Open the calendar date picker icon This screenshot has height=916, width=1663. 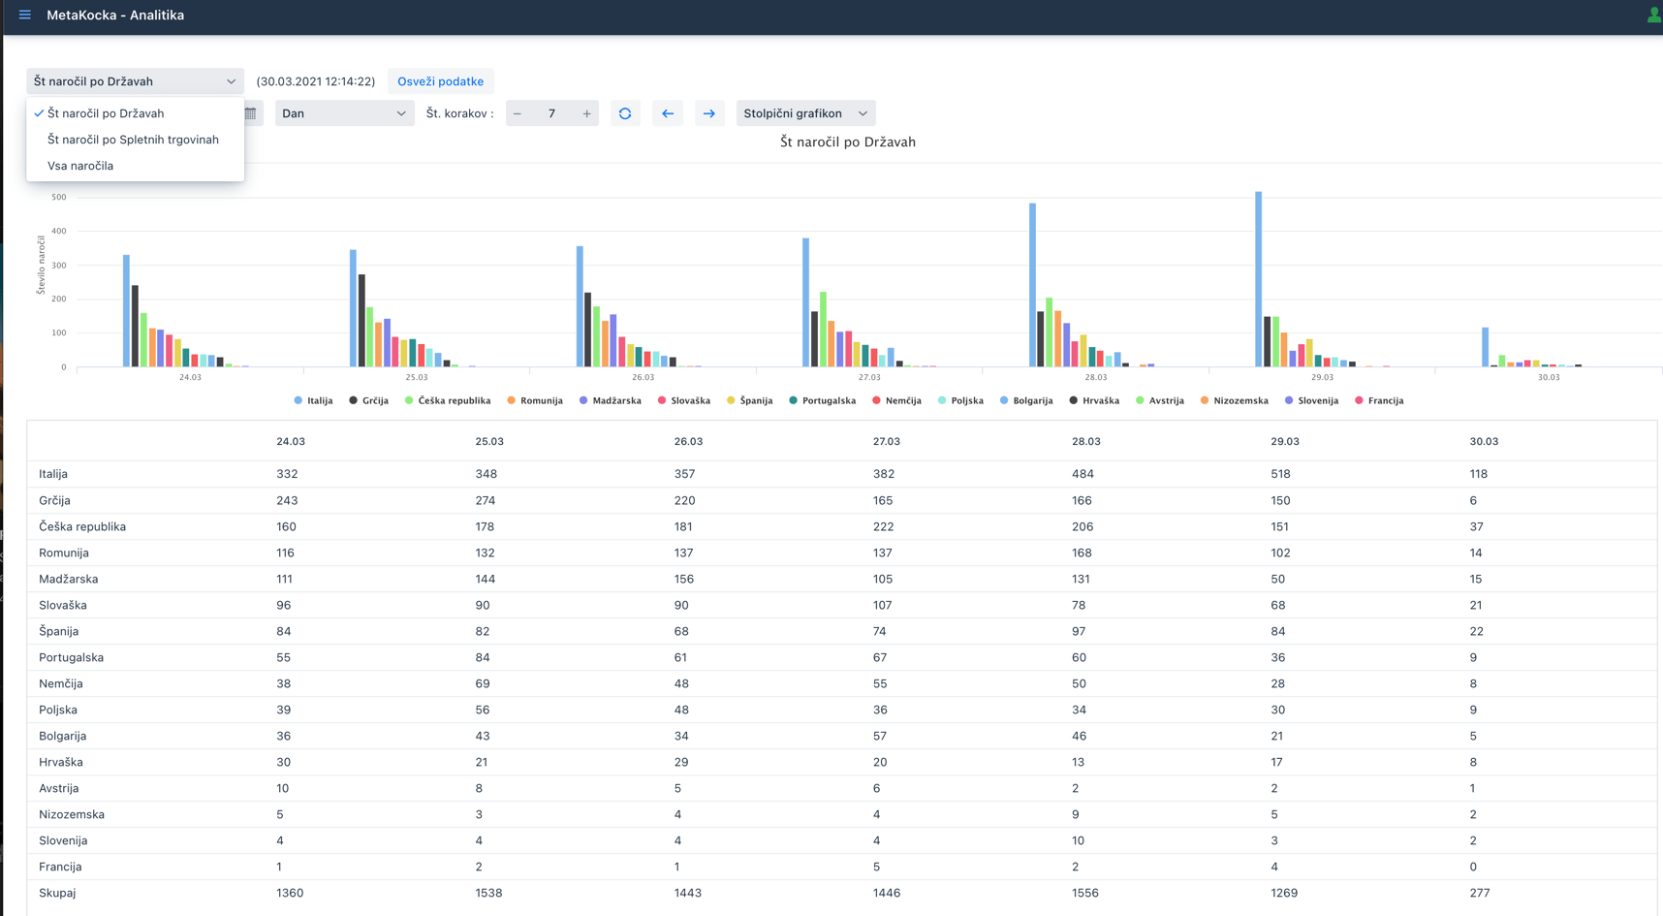click(251, 113)
